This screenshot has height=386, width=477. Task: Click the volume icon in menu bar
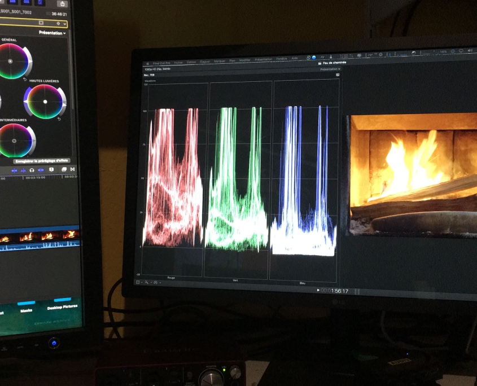point(470,50)
